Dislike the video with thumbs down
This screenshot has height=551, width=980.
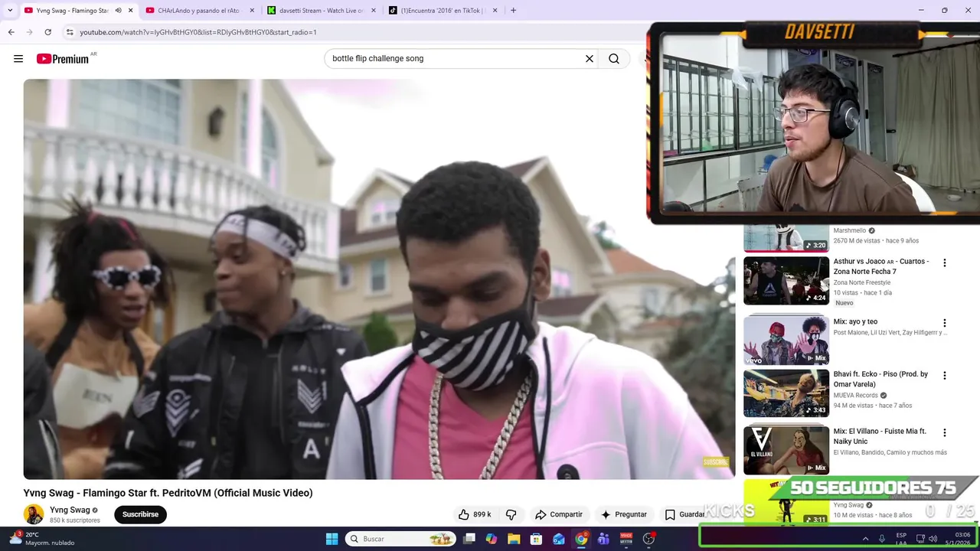[x=511, y=514]
